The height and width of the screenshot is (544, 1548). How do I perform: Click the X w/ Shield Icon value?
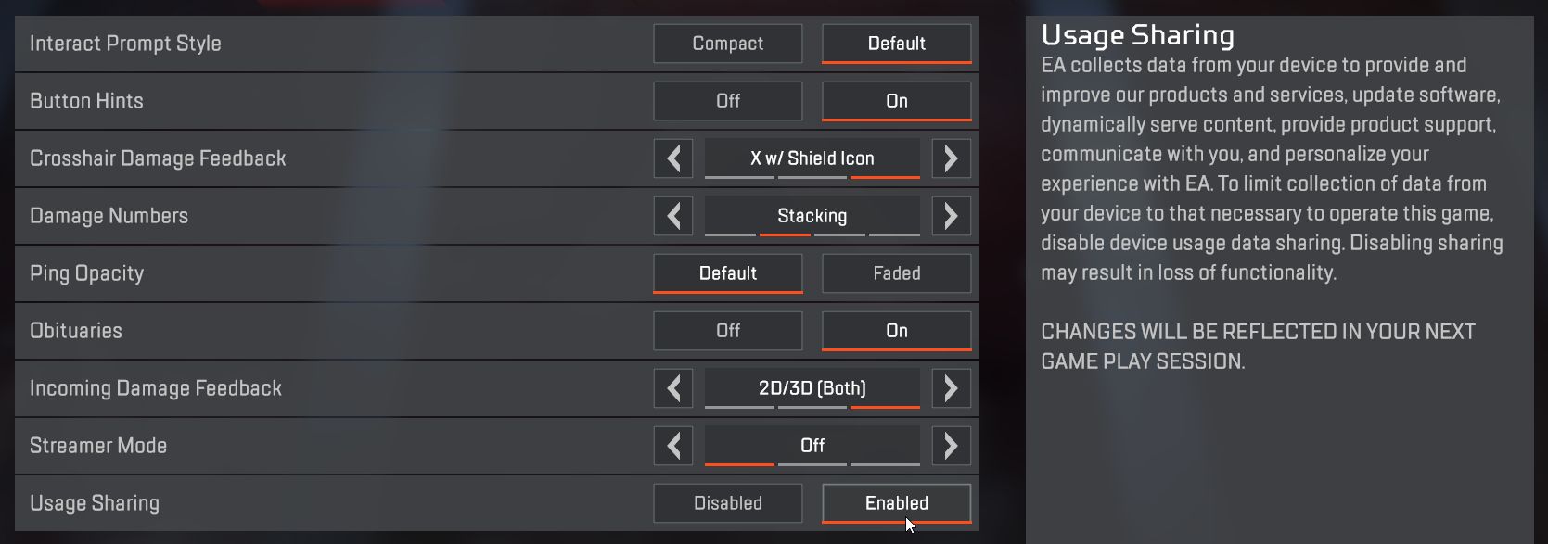tap(812, 158)
